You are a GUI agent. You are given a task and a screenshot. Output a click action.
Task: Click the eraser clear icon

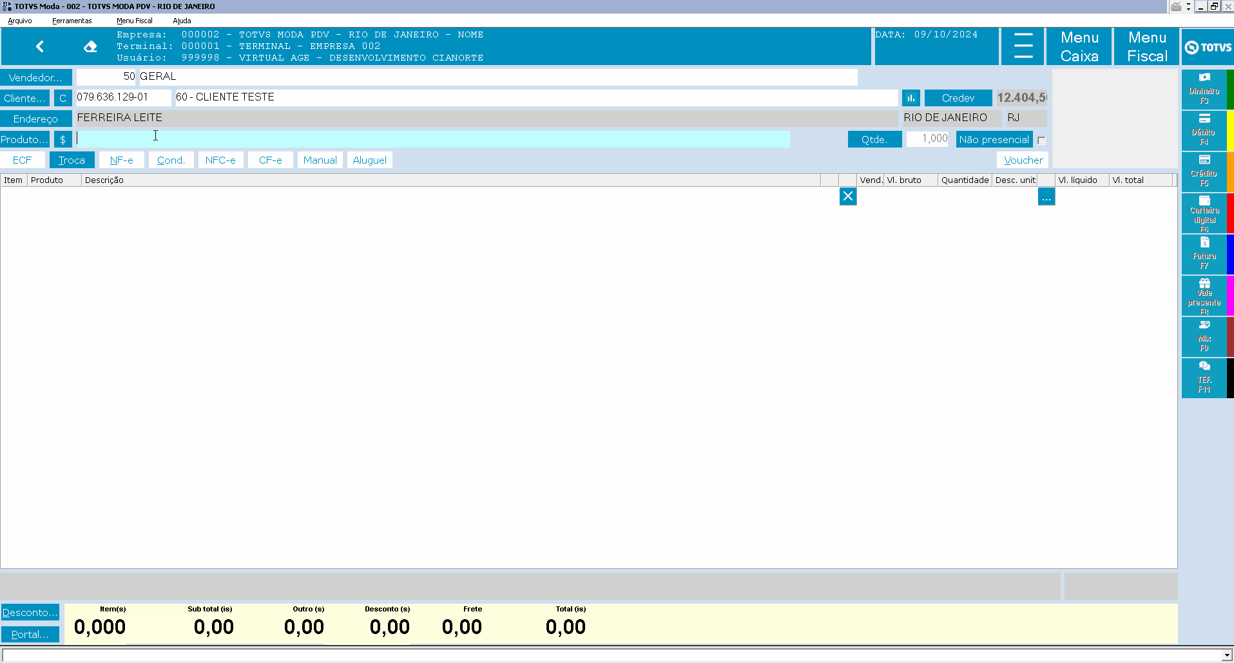coord(90,46)
